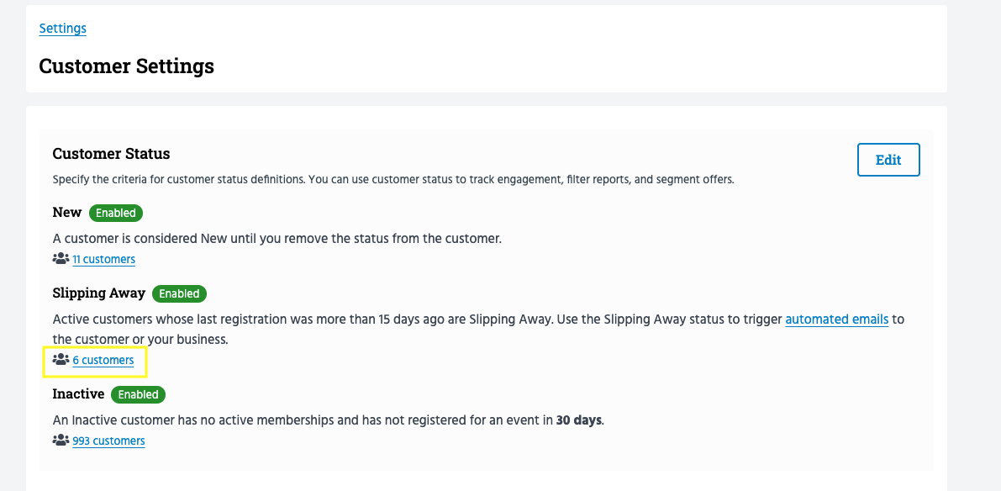The height and width of the screenshot is (491, 1001).
Task: Click the New status description sentence
Action: (277, 239)
